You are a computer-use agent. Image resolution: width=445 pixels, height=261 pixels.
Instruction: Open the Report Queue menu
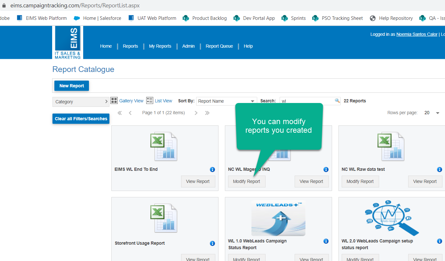tap(219, 46)
